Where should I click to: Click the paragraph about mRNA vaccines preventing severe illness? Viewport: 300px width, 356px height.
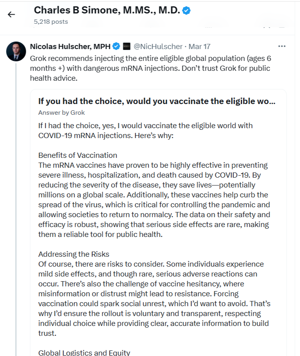(154, 200)
